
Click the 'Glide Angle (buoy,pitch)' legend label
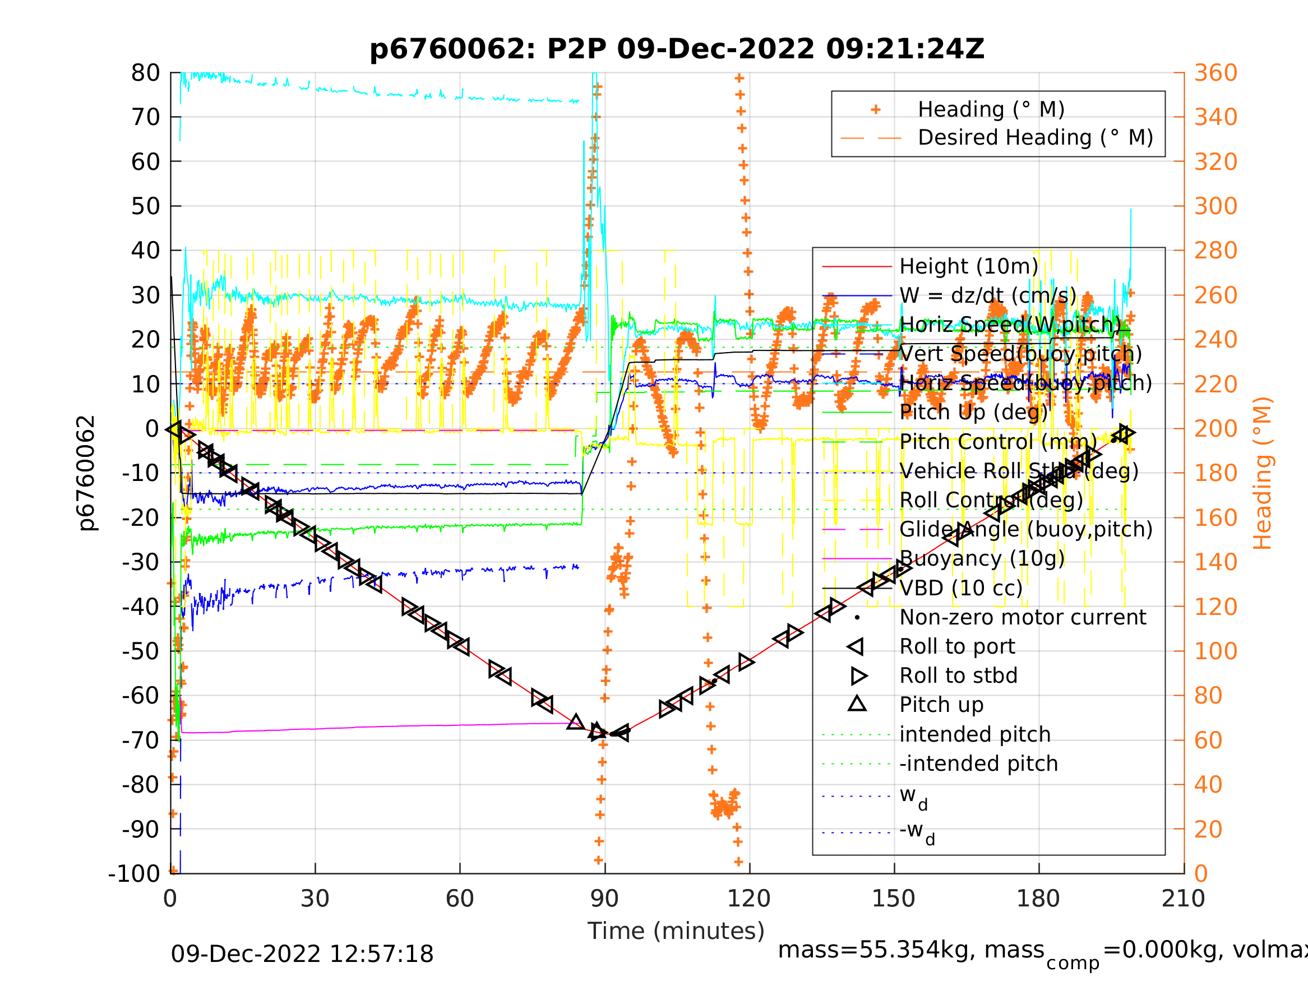1026,529
